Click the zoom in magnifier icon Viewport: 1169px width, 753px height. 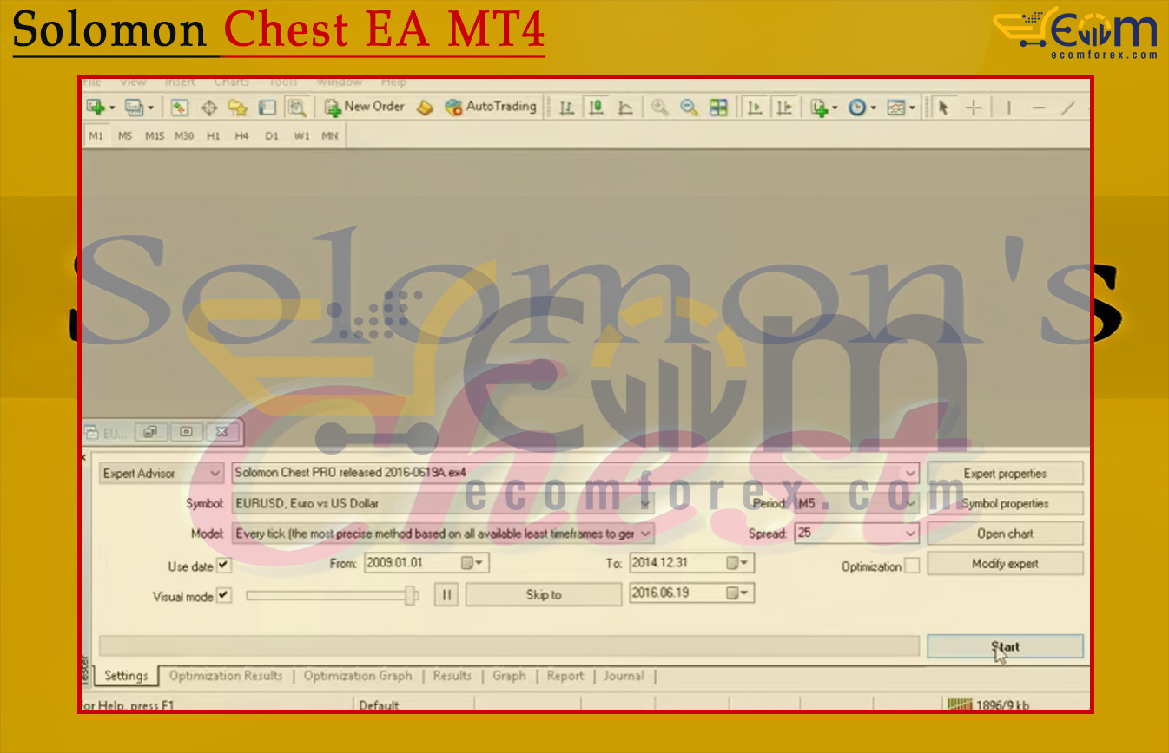660,108
